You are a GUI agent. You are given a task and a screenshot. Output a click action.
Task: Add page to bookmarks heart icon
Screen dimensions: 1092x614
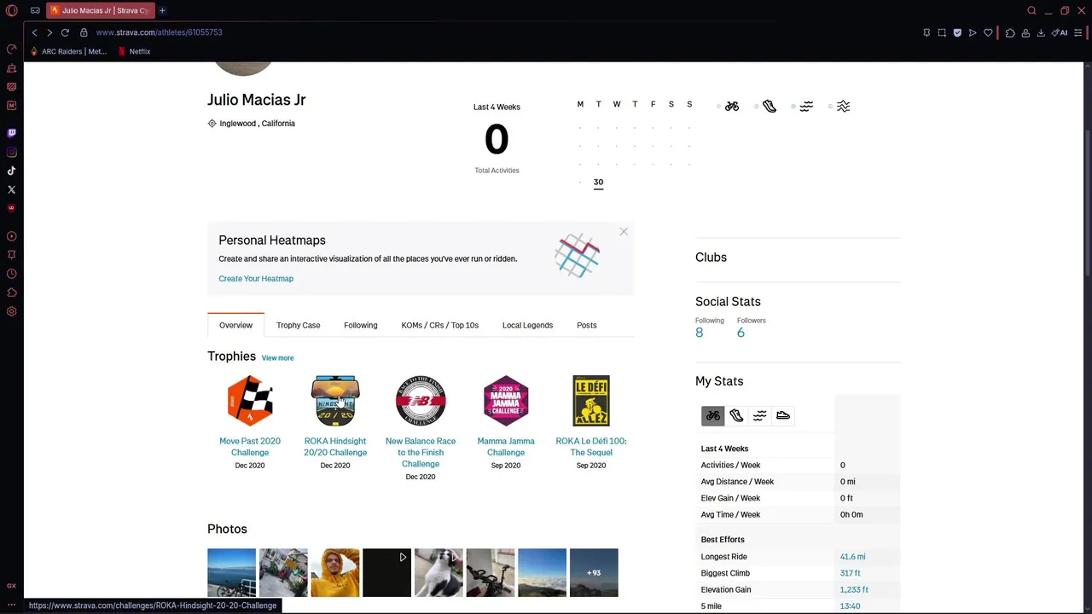988,32
